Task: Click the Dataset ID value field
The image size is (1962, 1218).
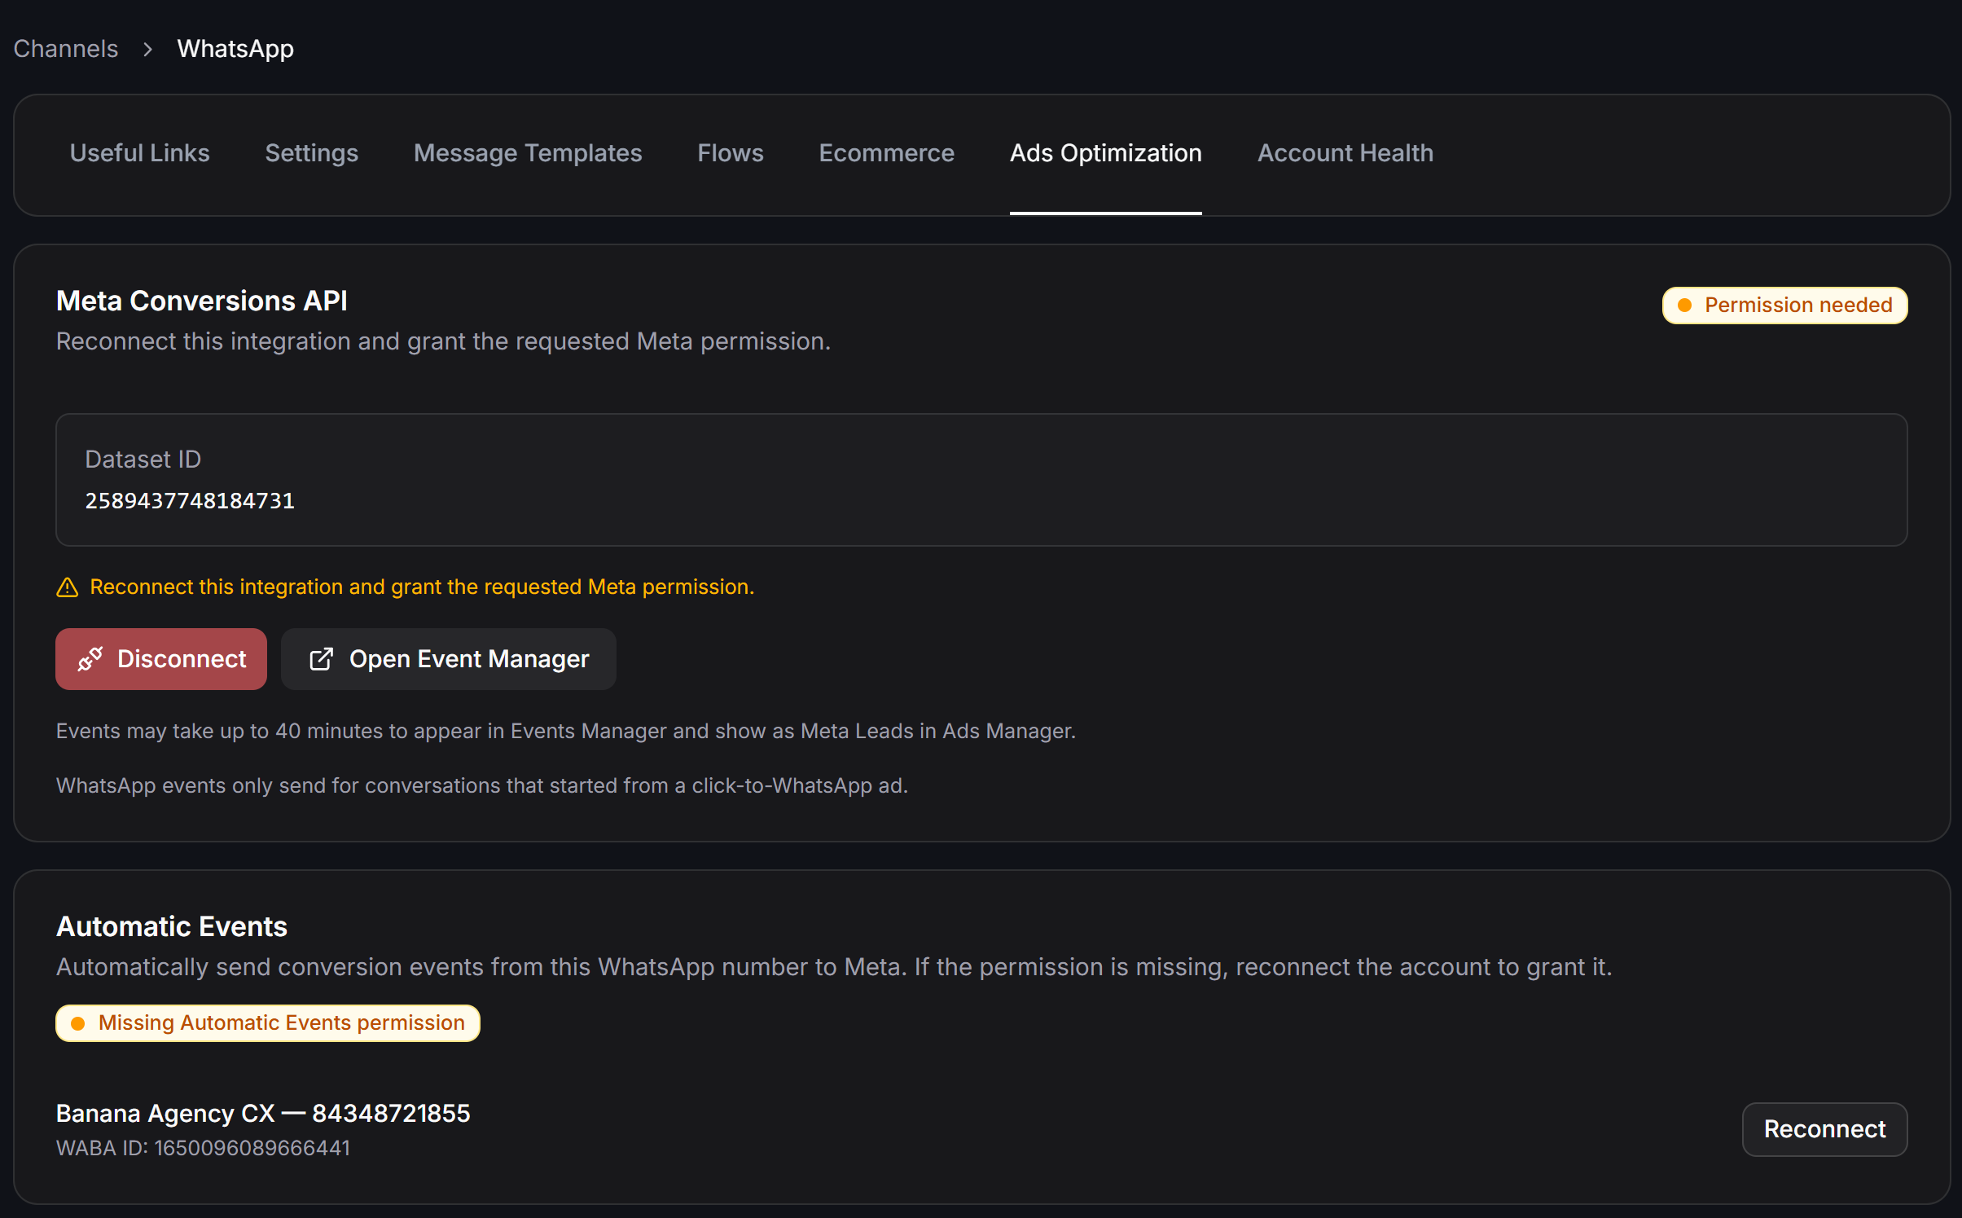Action: 981,480
